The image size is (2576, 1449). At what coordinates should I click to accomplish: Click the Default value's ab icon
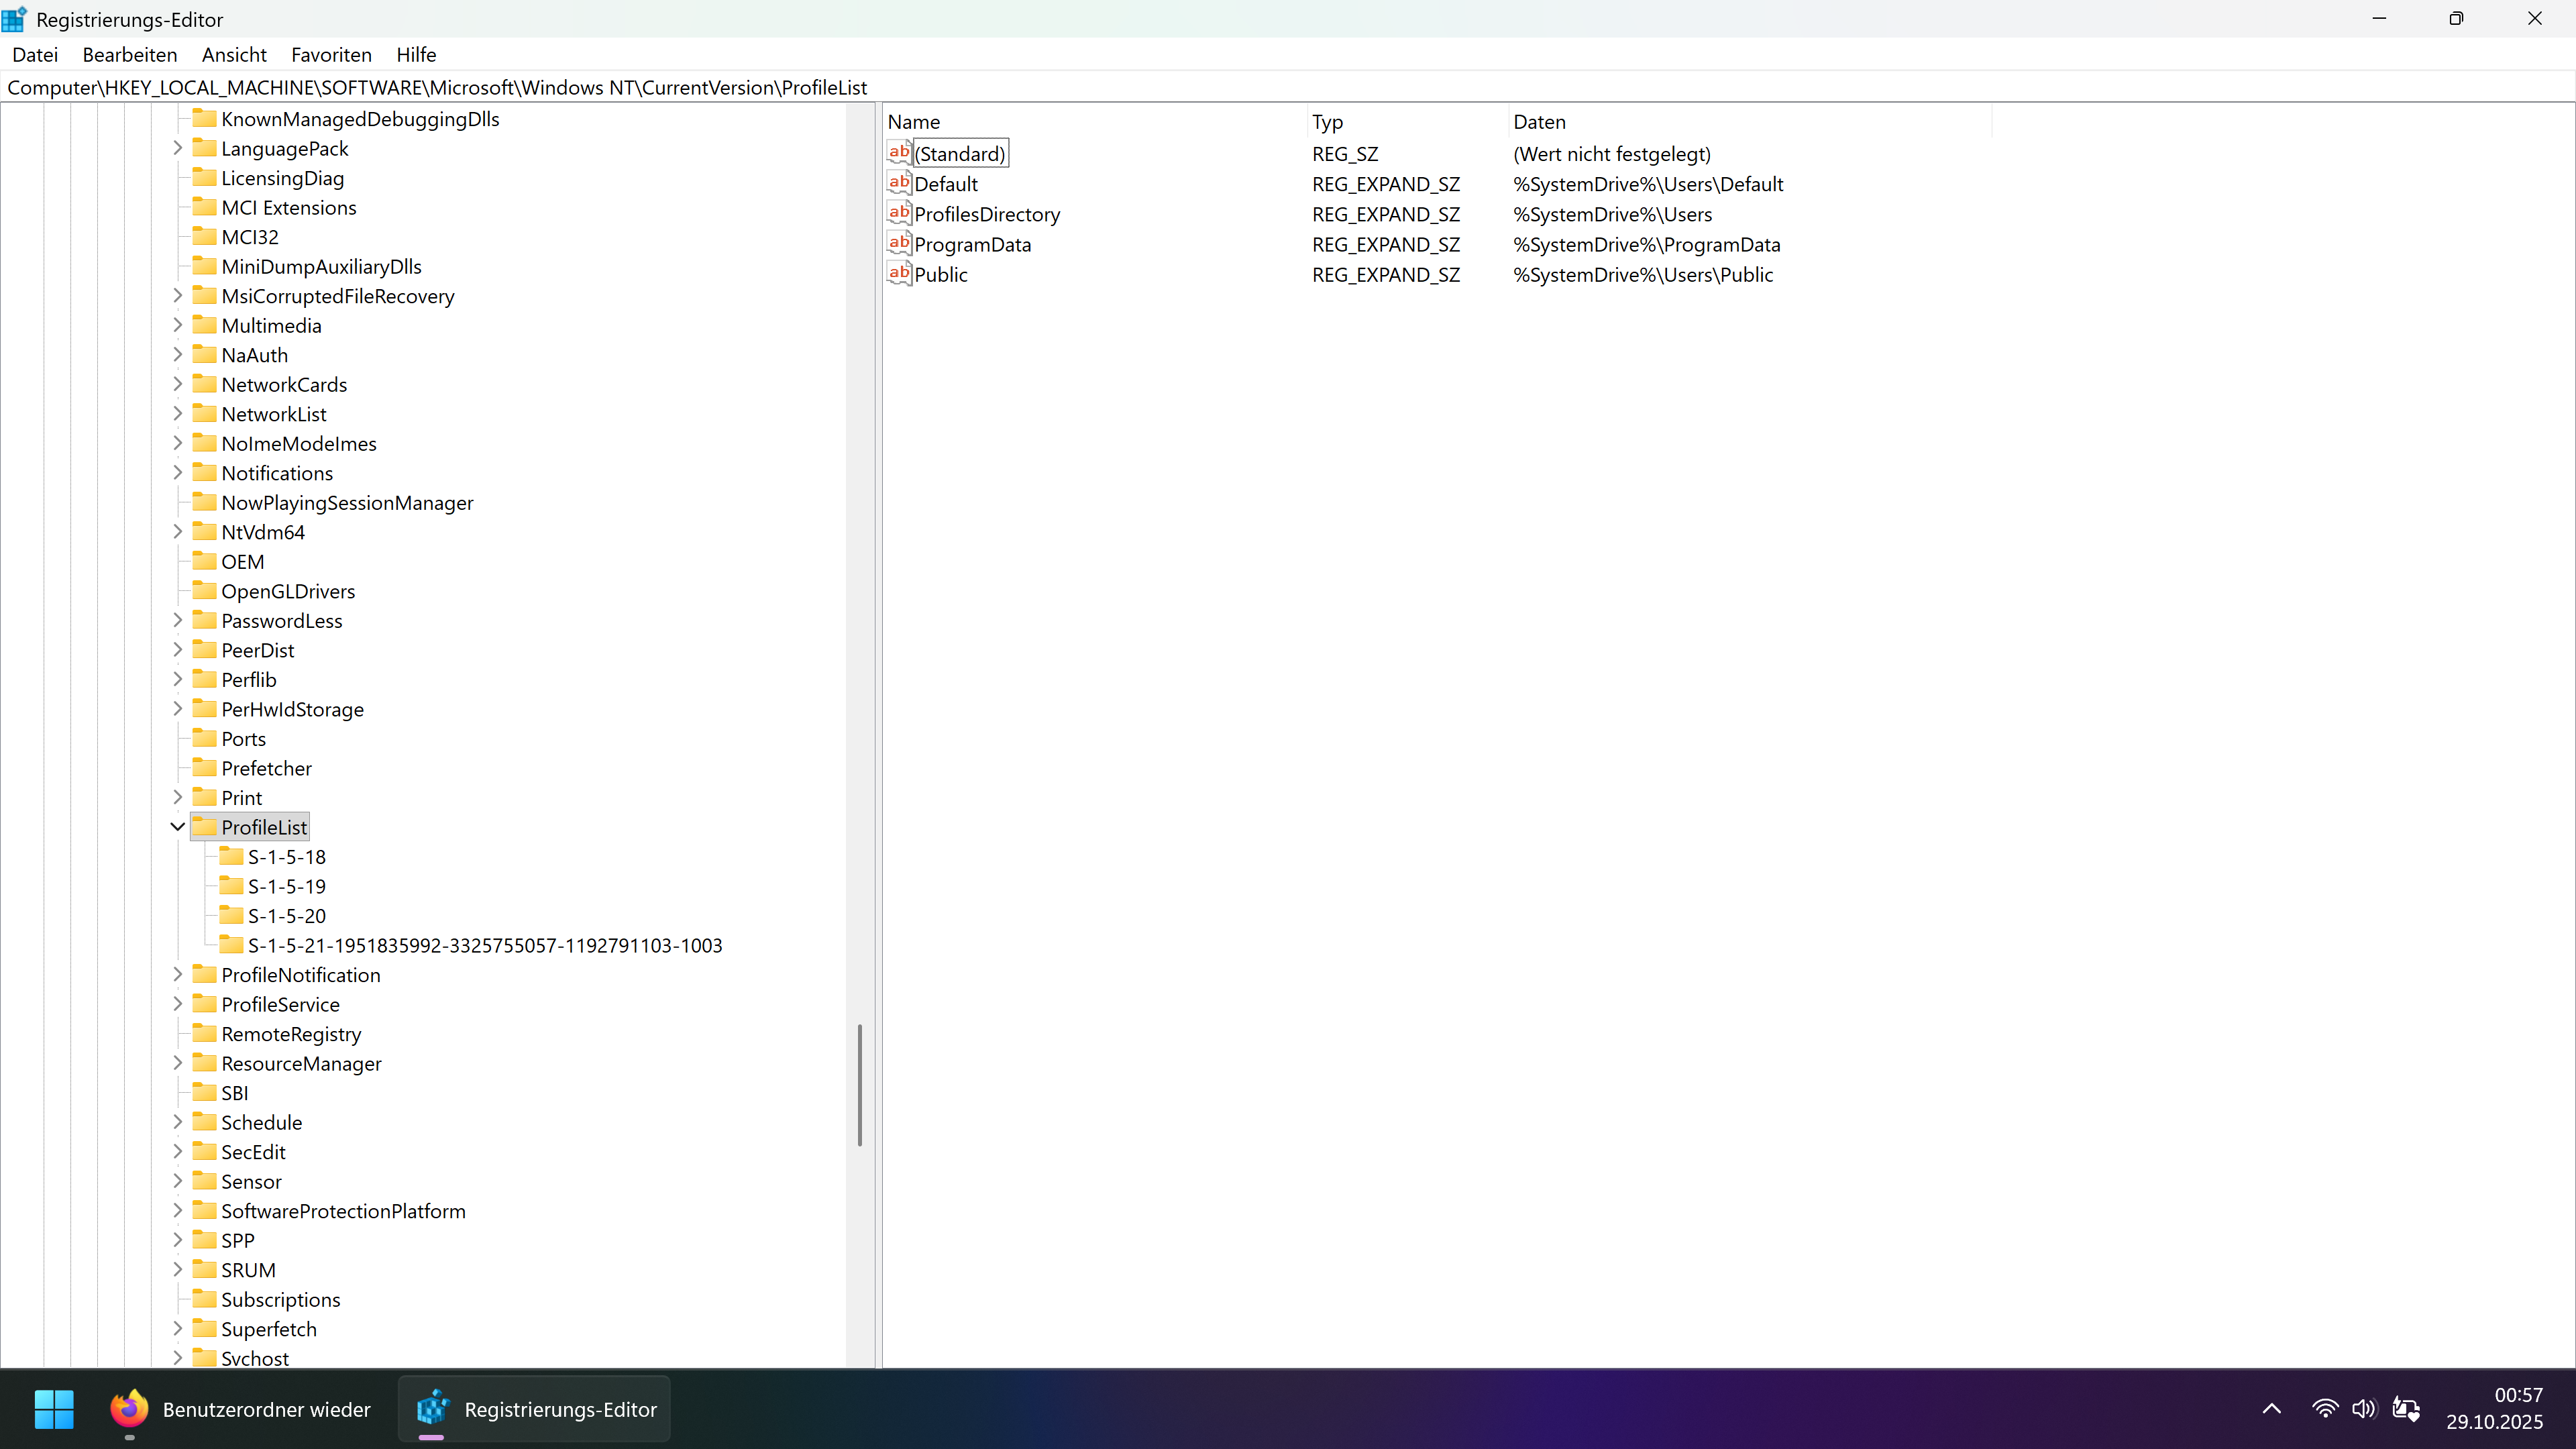pyautogui.click(x=899, y=183)
